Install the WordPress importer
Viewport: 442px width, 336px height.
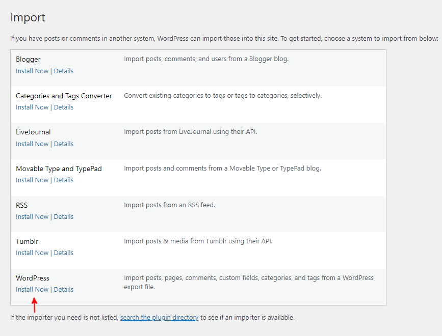tap(32, 289)
